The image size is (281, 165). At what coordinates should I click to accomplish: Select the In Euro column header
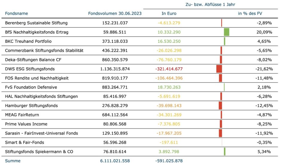pyautogui.click(x=169, y=13)
